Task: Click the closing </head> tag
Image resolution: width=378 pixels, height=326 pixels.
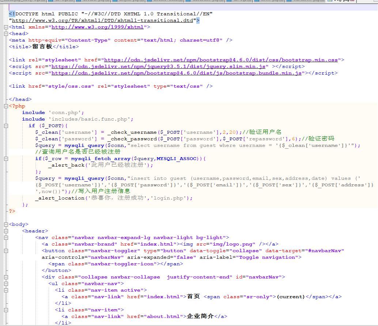Action: tap(20, 99)
